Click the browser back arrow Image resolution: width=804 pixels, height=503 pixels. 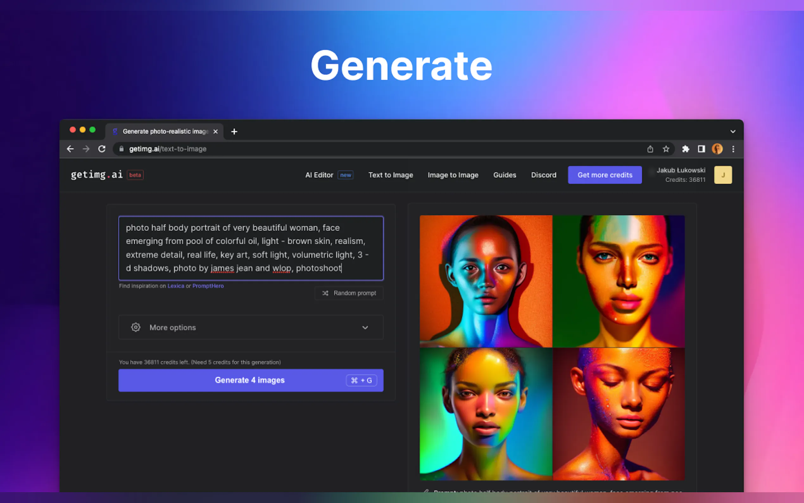pos(70,149)
